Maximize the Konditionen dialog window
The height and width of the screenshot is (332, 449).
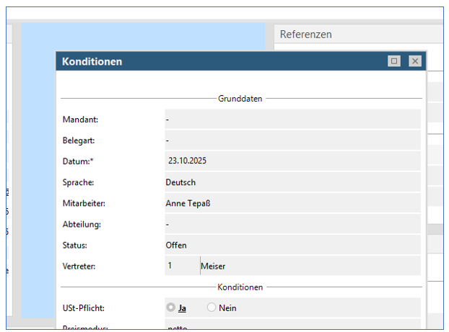pos(394,61)
